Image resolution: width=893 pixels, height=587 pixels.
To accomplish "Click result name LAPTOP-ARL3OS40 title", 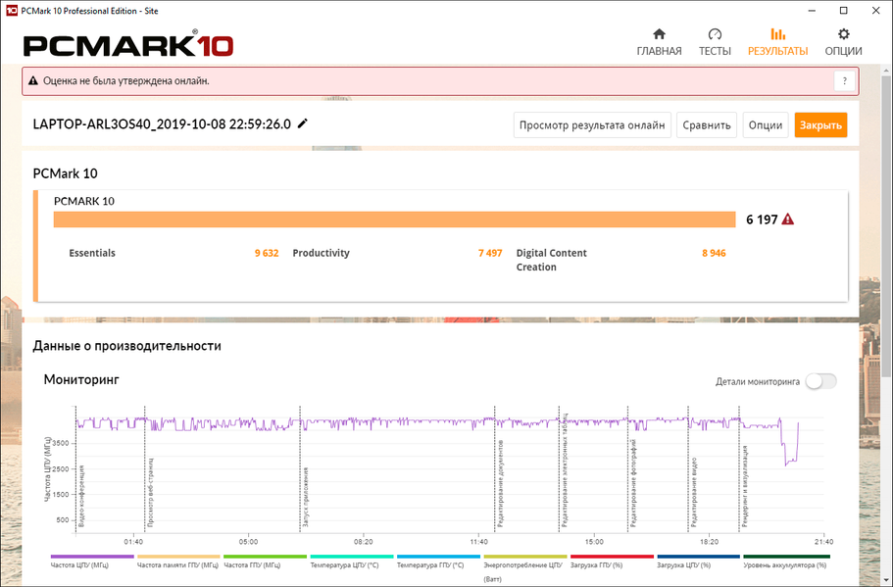I will pos(162,124).
